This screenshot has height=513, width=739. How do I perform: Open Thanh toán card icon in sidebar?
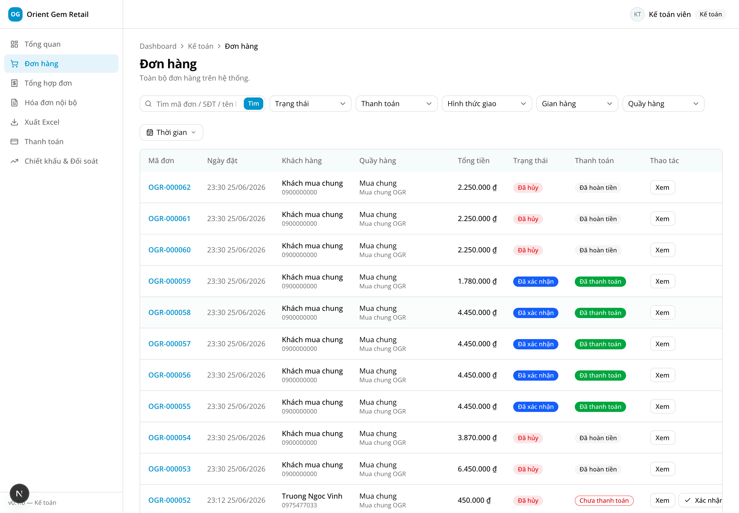click(14, 142)
